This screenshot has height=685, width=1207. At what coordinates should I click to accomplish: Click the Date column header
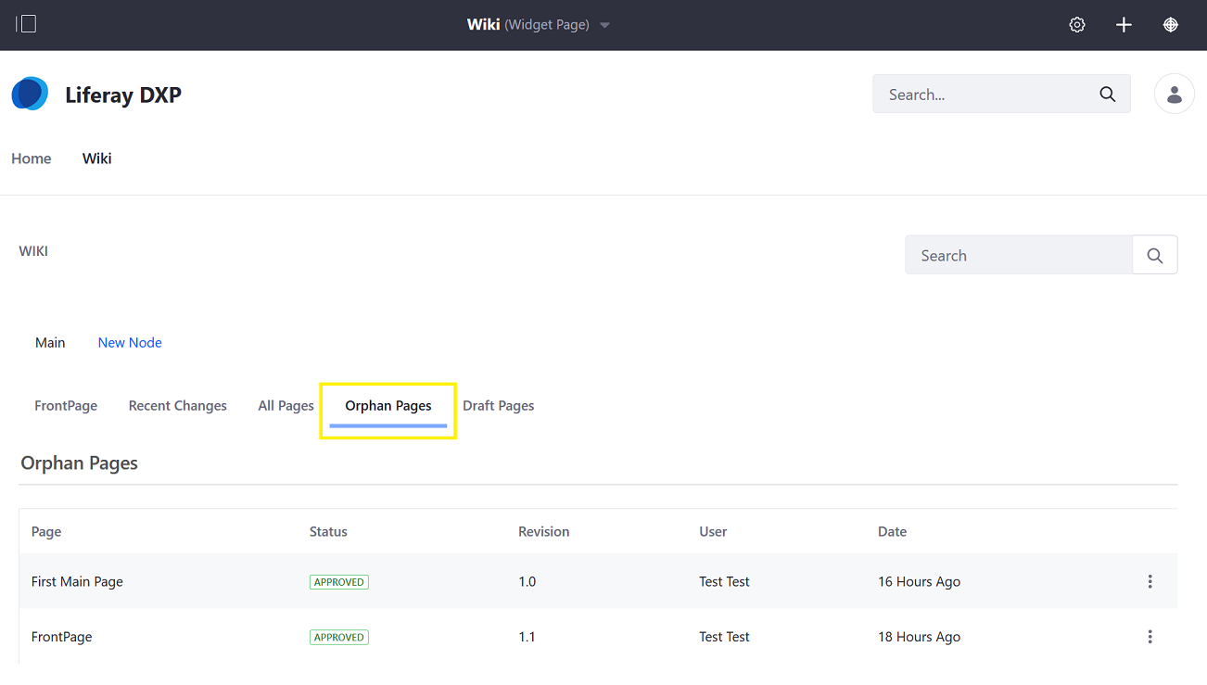pos(893,532)
